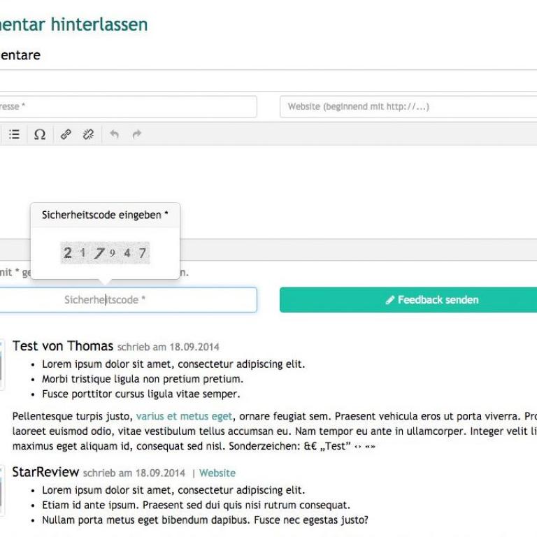Click the insert link chain icon
537x537 pixels.
click(66, 134)
